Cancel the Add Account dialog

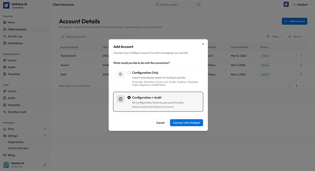click(160, 122)
